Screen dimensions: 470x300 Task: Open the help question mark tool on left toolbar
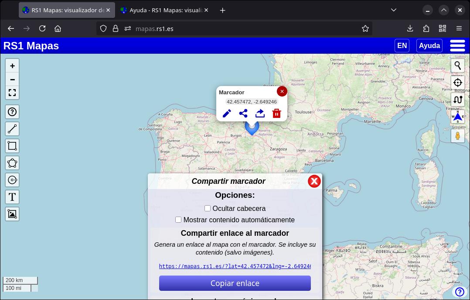click(x=12, y=112)
